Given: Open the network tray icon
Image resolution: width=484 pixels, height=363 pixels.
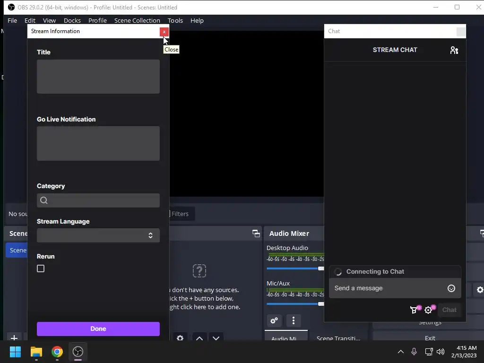Looking at the screenshot, I should click(x=429, y=352).
